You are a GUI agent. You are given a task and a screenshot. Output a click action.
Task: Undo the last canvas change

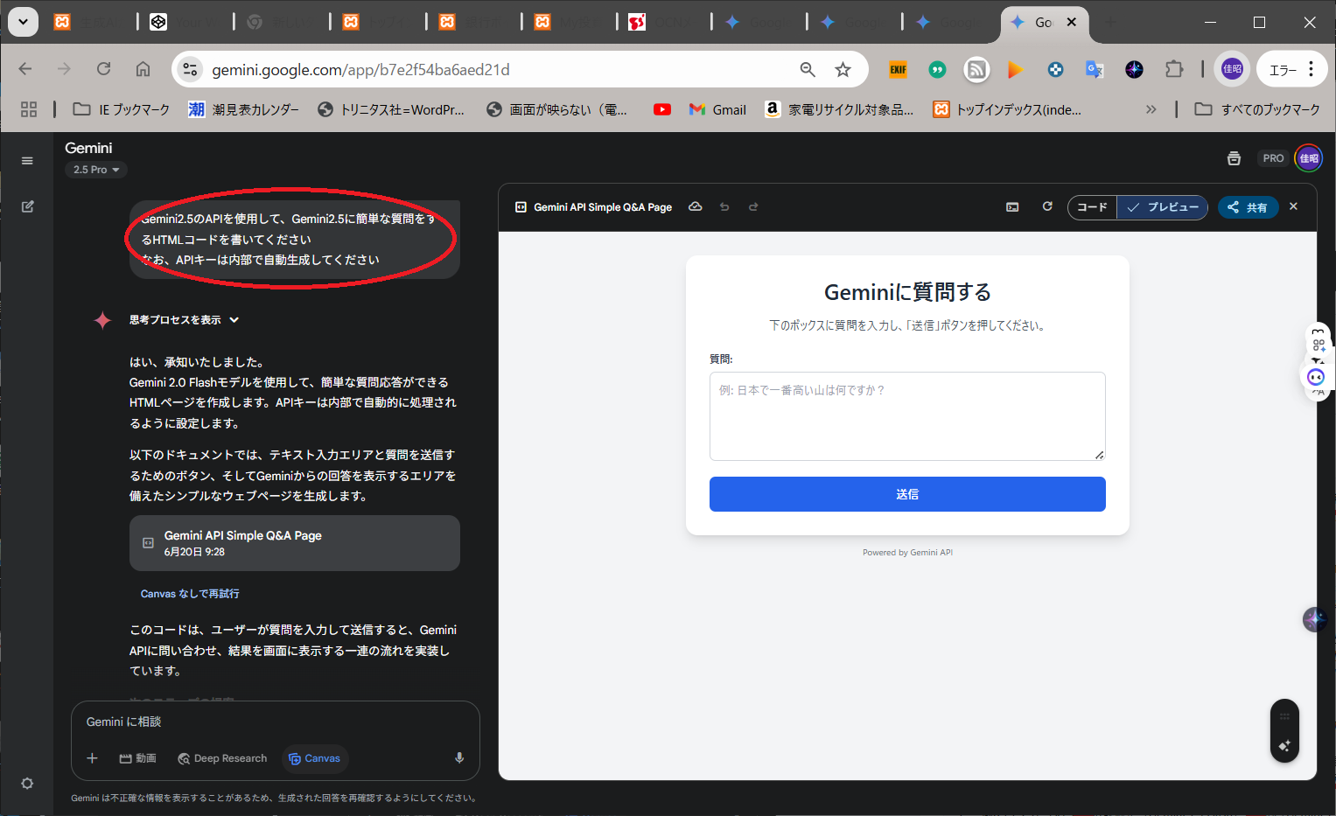(x=724, y=206)
